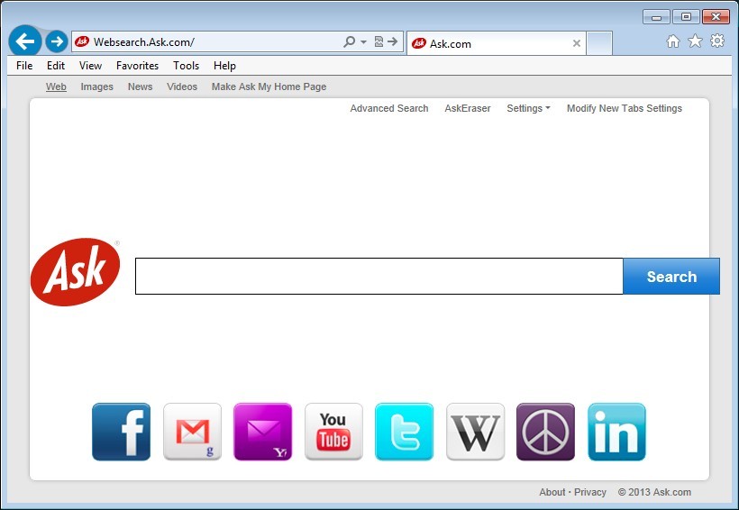
Task: Minimize the browser window
Action: point(656,17)
